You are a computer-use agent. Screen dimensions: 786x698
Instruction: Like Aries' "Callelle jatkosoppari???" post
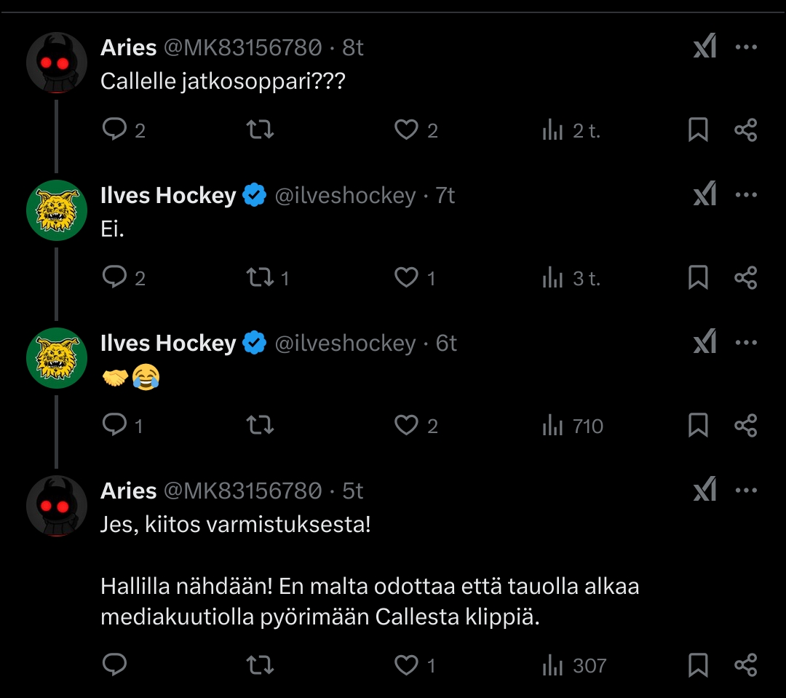coord(406,130)
